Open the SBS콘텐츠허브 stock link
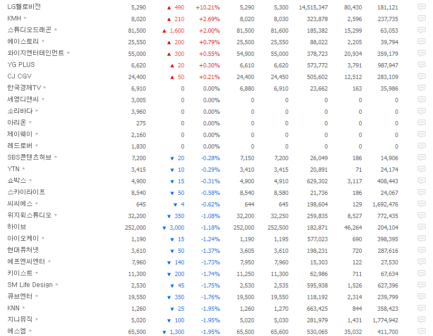 tap(30, 157)
